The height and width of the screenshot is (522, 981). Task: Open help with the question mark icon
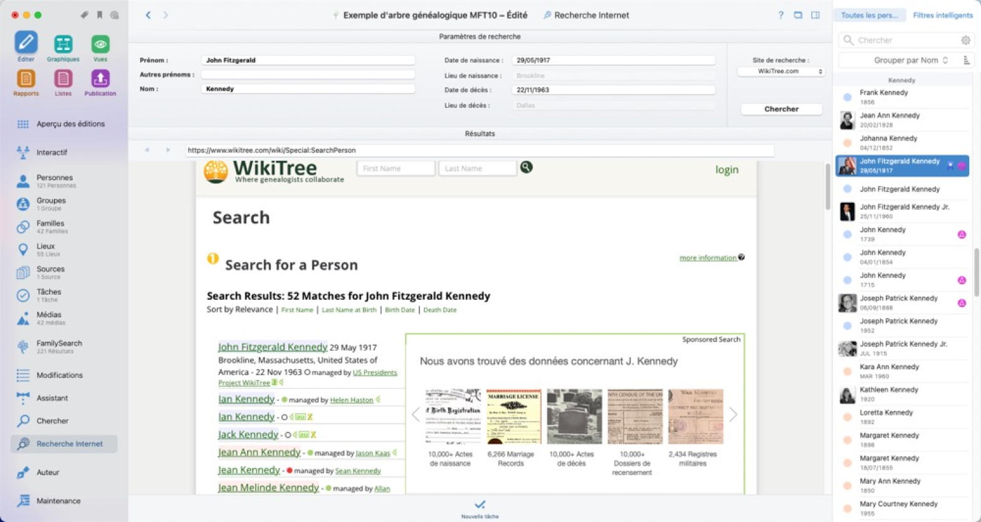coord(780,15)
